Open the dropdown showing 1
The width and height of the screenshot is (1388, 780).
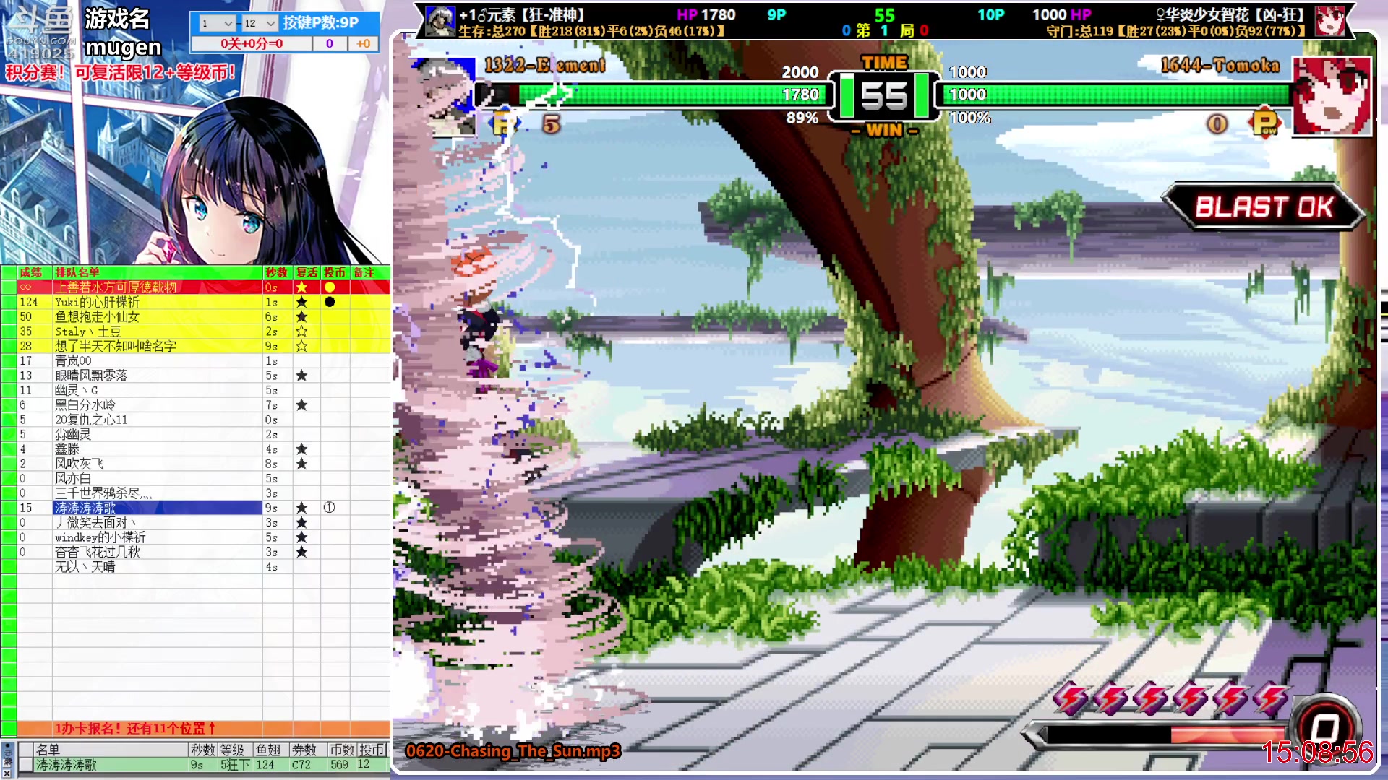(x=216, y=23)
